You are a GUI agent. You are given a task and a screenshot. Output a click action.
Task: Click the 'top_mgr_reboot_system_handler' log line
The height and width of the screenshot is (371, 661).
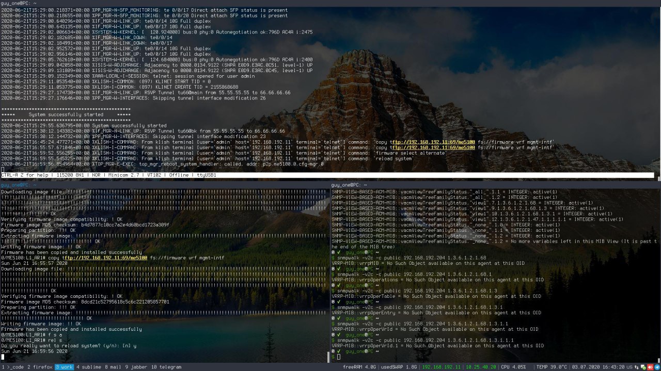click(162, 164)
